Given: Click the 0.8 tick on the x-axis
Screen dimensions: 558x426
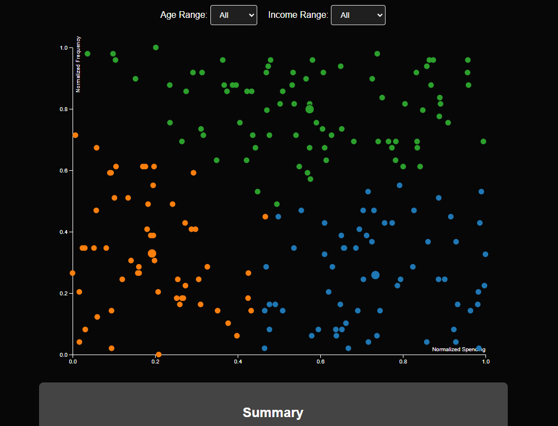Looking at the screenshot, I should tap(403, 361).
